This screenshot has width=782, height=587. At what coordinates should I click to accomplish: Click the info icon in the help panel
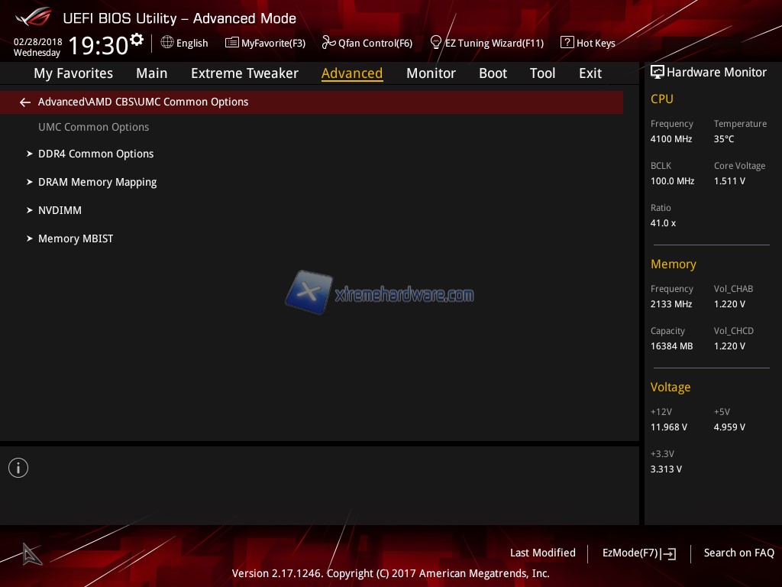[18, 468]
